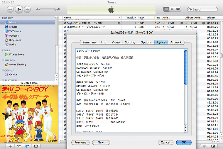Image resolution: width=223 pixels, height=149 pixels.
Task: Uncheck the EaglesS01a-走れ! ゴーインBOY song
Action: (x=65, y=23)
